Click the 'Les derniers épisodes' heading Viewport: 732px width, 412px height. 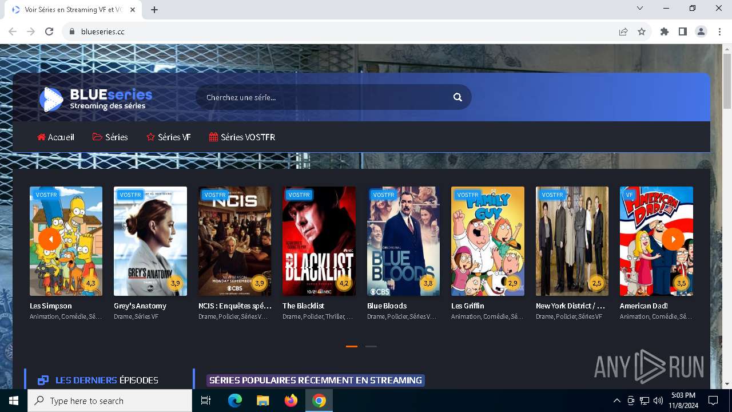coord(107,381)
